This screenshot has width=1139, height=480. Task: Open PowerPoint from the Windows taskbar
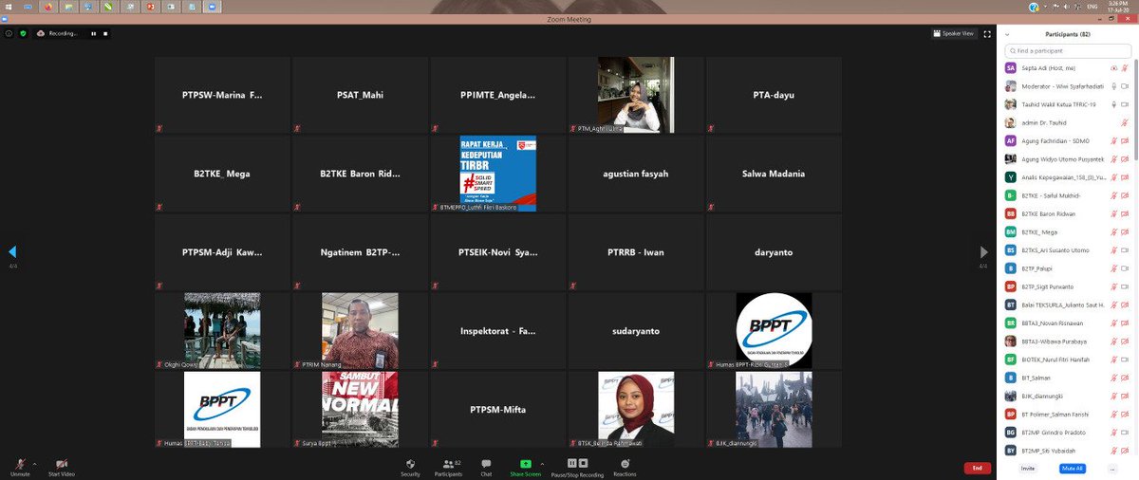149,7
